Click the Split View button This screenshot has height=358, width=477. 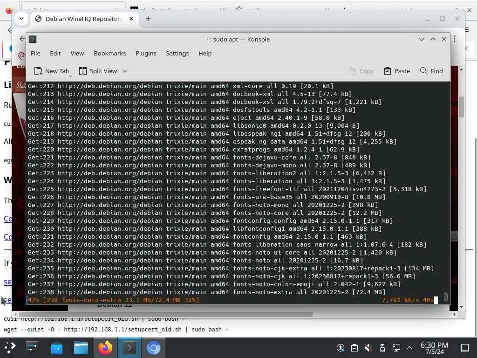pyautogui.click(x=98, y=71)
